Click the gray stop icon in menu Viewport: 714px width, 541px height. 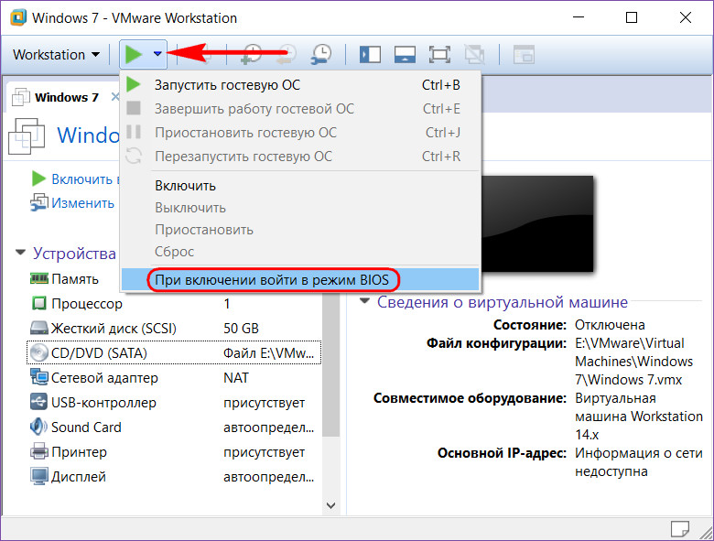click(134, 108)
